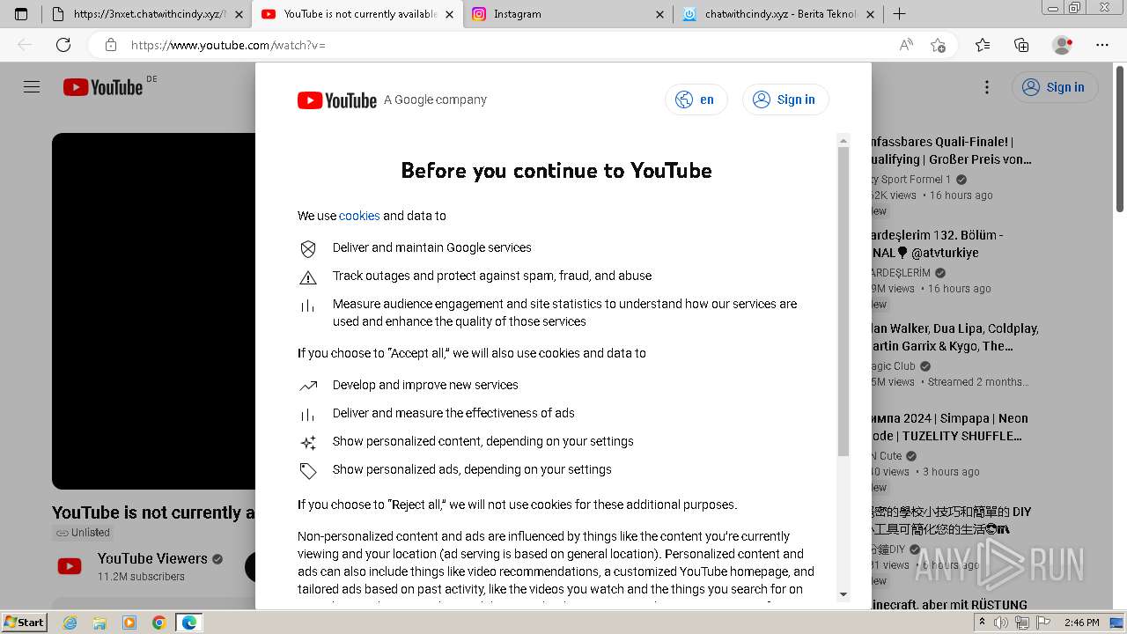Click "Show personalized ads, depending on your settings"

point(472,469)
